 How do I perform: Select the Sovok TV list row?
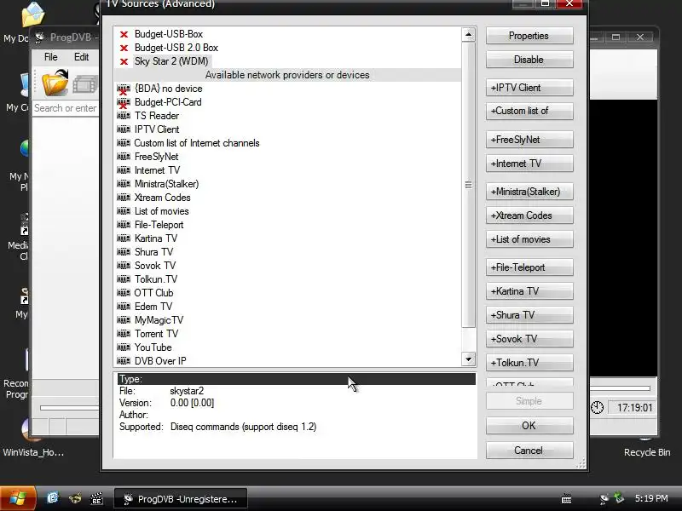pos(287,266)
